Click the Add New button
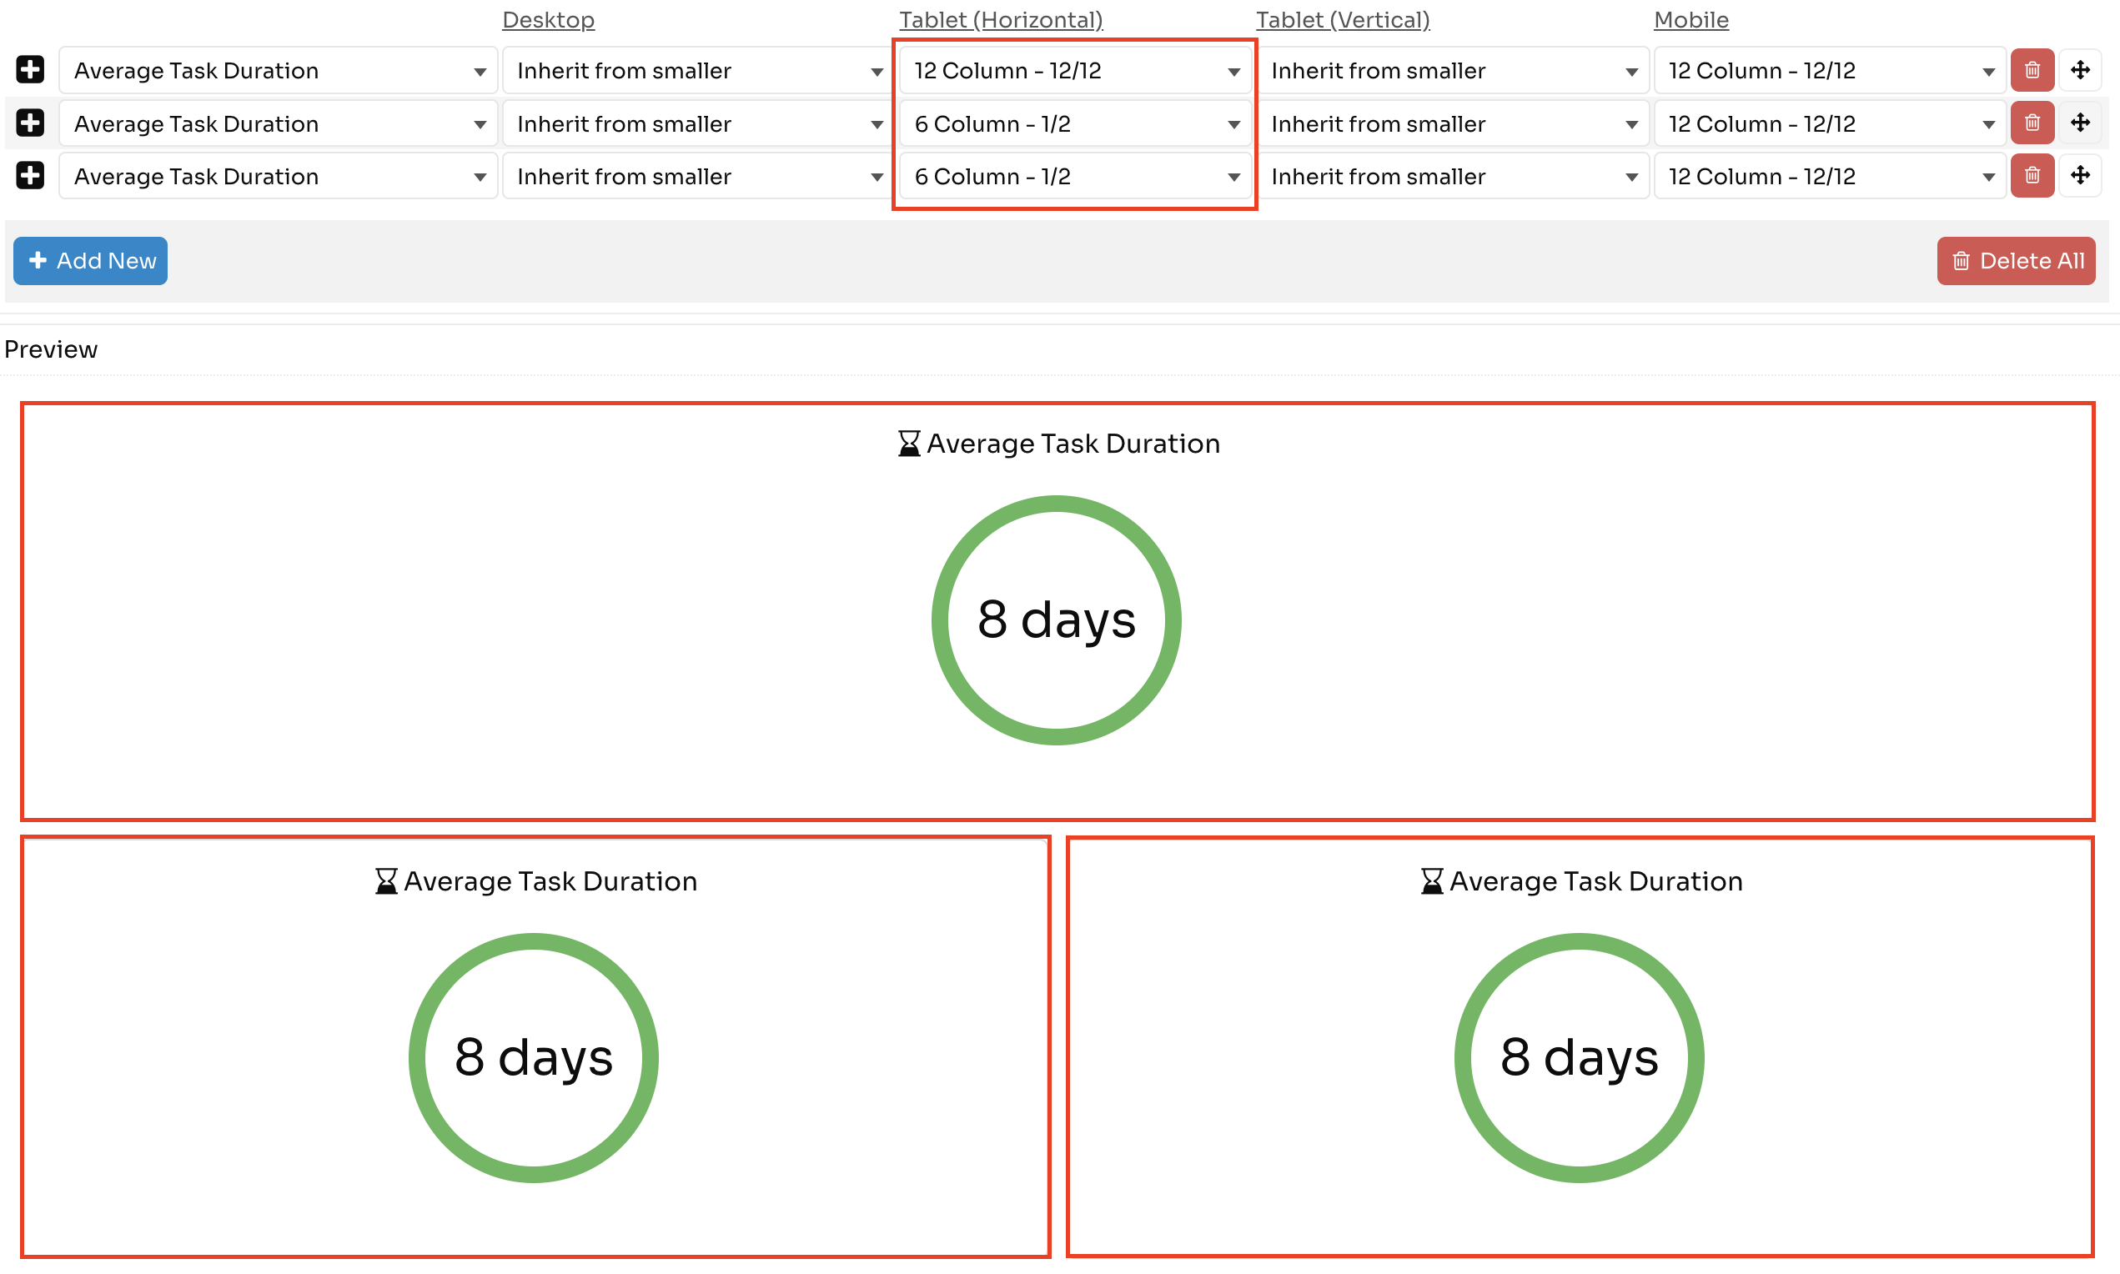 pos(94,260)
